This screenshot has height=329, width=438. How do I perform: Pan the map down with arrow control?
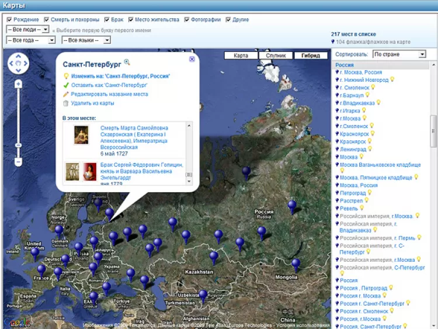[18, 71]
